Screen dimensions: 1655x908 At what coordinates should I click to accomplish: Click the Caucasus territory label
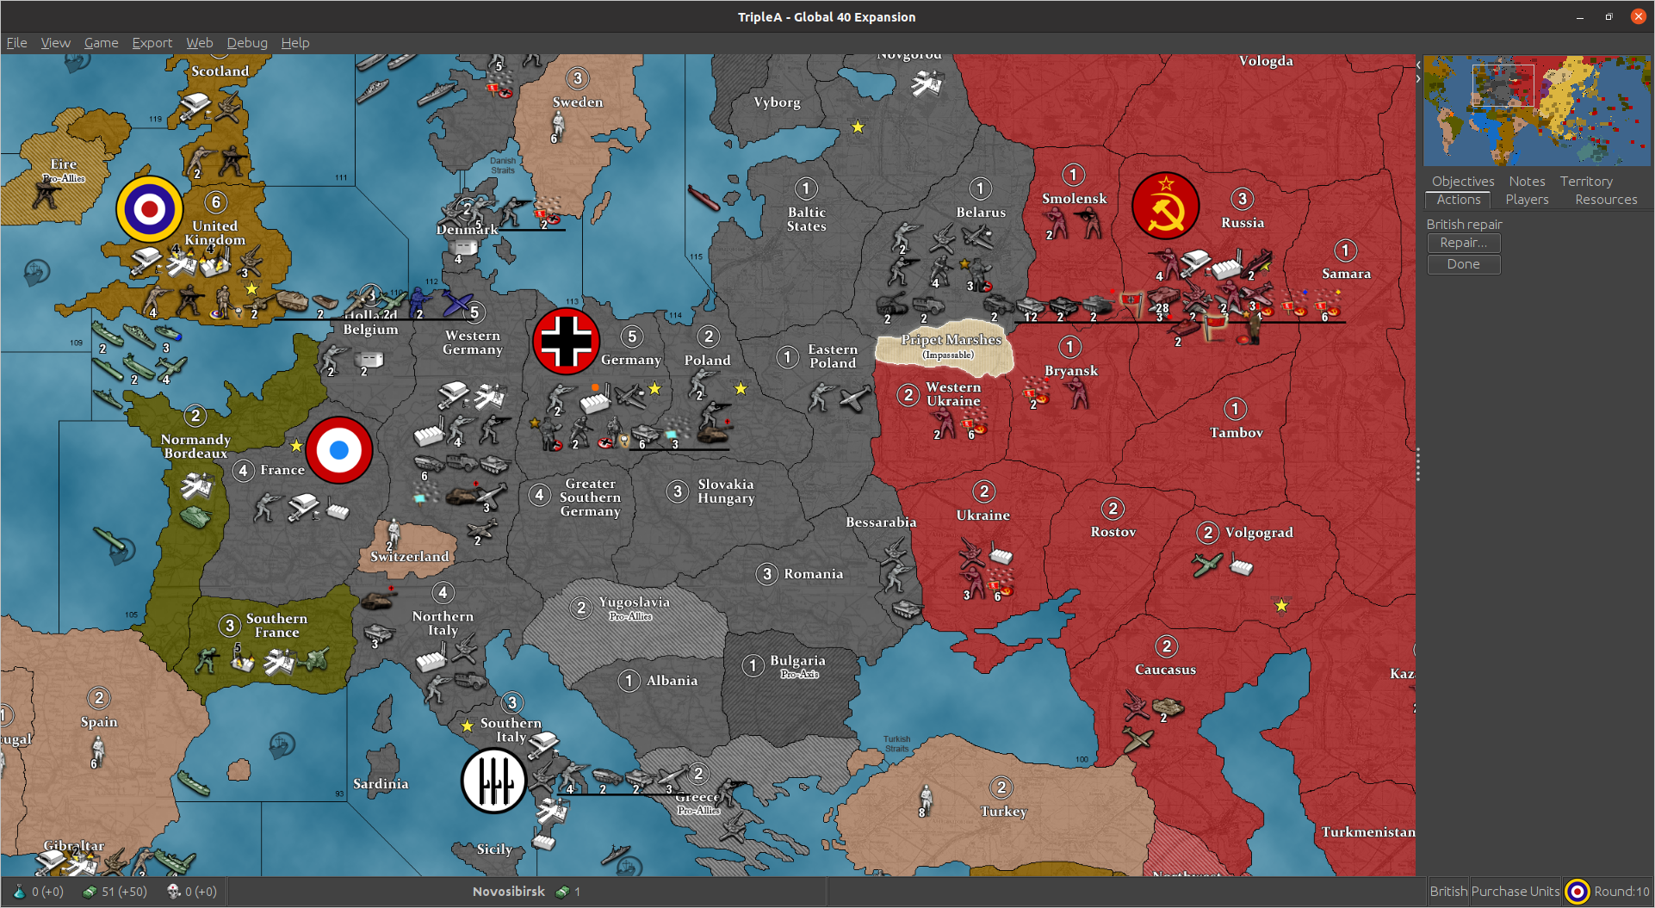(1166, 669)
